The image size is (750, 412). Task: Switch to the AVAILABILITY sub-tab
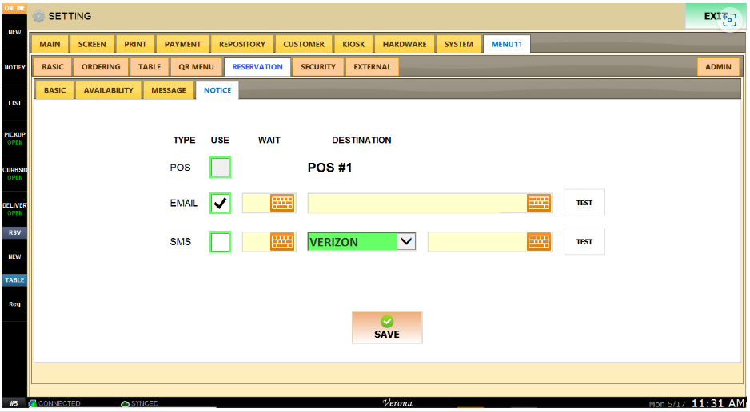pyautogui.click(x=109, y=90)
